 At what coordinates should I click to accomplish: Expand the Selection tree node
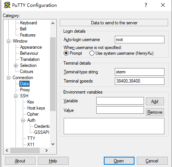[x=16, y=65]
